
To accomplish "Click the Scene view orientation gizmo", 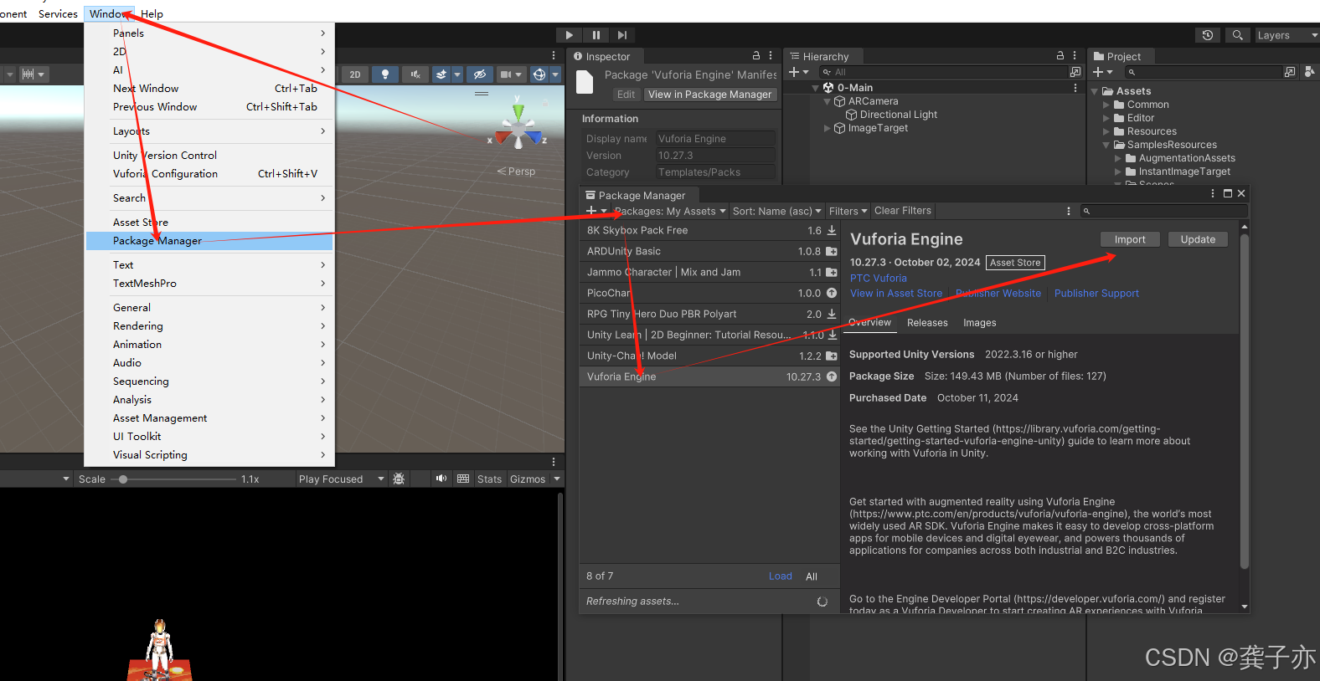I will (x=518, y=128).
